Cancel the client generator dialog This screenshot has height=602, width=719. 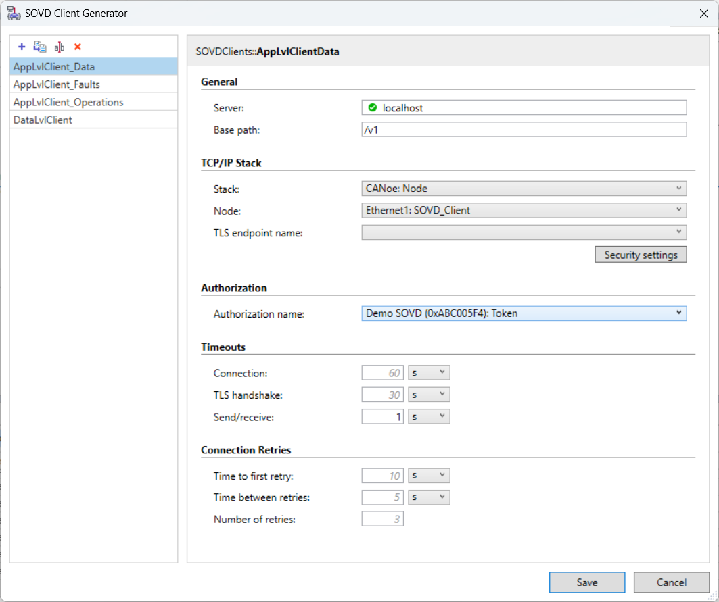click(x=671, y=582)
